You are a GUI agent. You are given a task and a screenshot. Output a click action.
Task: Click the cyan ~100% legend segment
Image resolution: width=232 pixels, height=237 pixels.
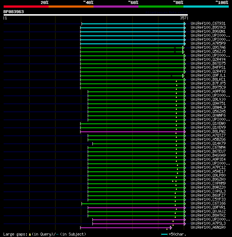click(x=206, y=7)
